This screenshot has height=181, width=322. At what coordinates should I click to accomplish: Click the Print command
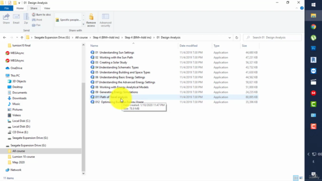pos(37,20)
